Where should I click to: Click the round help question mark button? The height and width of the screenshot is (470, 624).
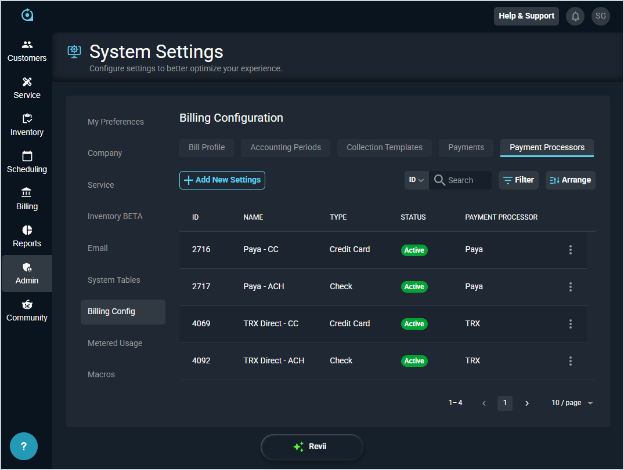pyautogui.click(x=24, y=446)
